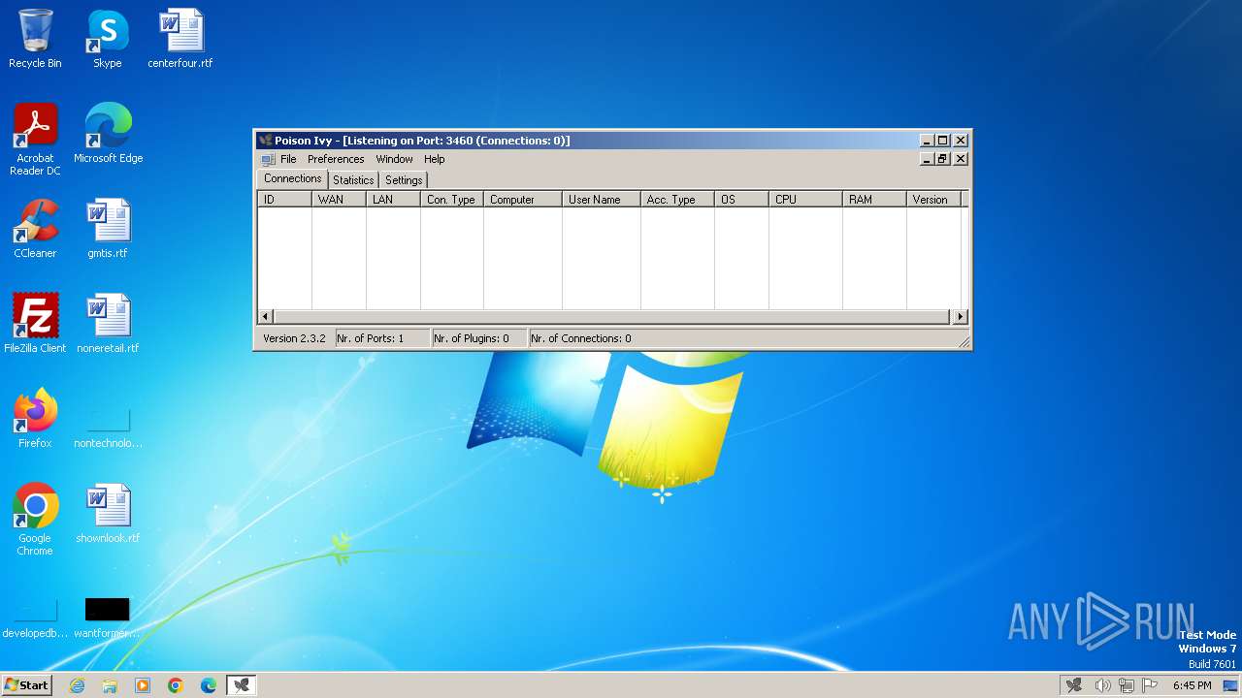This screenshot has height=698, width=1242.
Task: Open the Action Center flag icon
Action: [1151, 685]
